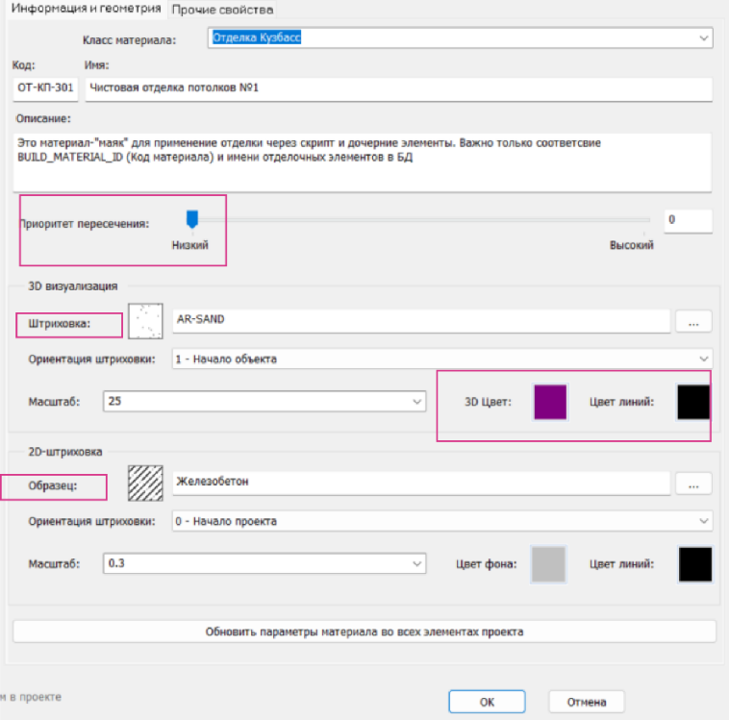
Task: Pick the 2D Цвет линий black swatch
Action: coord(695,564)
